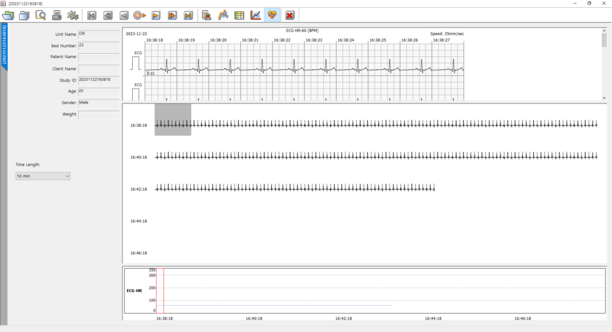Click the 16:42:18 compressed ECG waveform row
The image size is (612, 332).
pos(295,188)
